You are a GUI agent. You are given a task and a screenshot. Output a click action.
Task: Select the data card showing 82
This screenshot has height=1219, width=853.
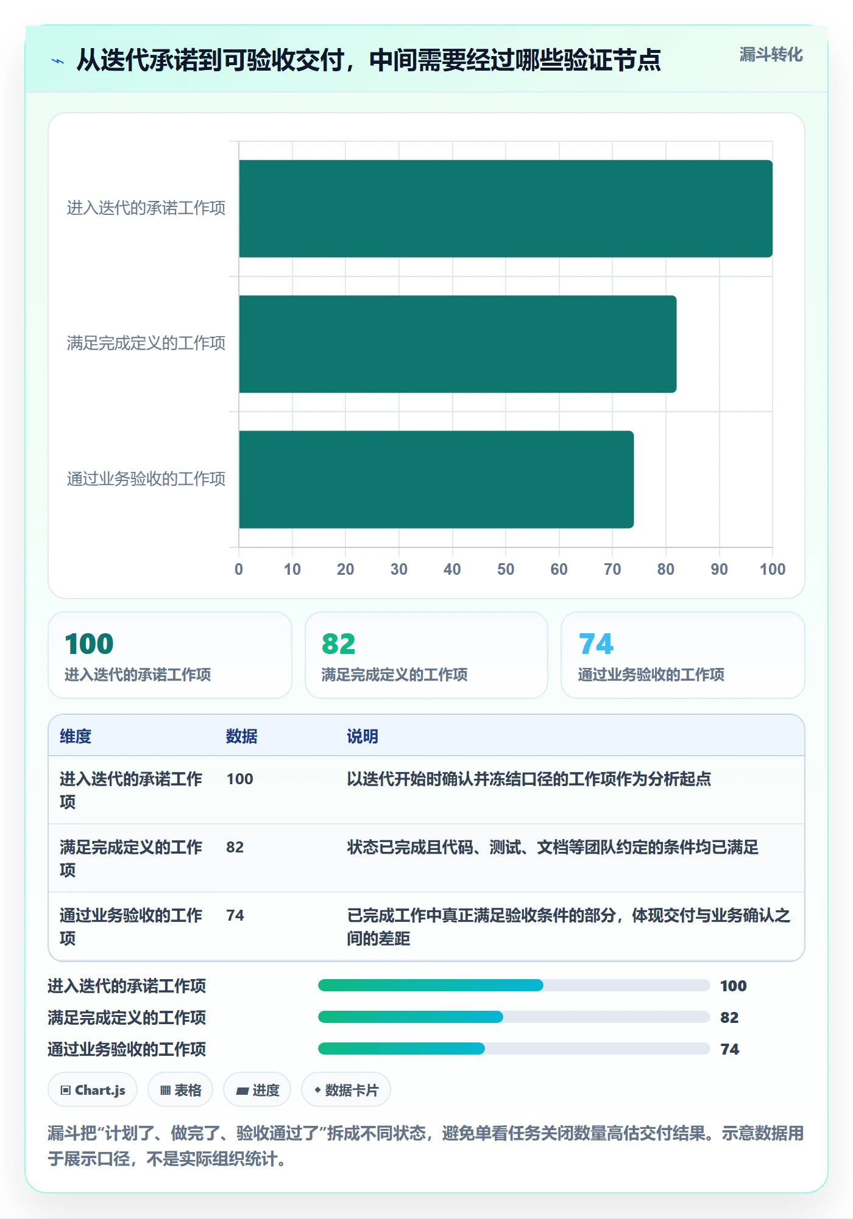(x=426, y=655)
